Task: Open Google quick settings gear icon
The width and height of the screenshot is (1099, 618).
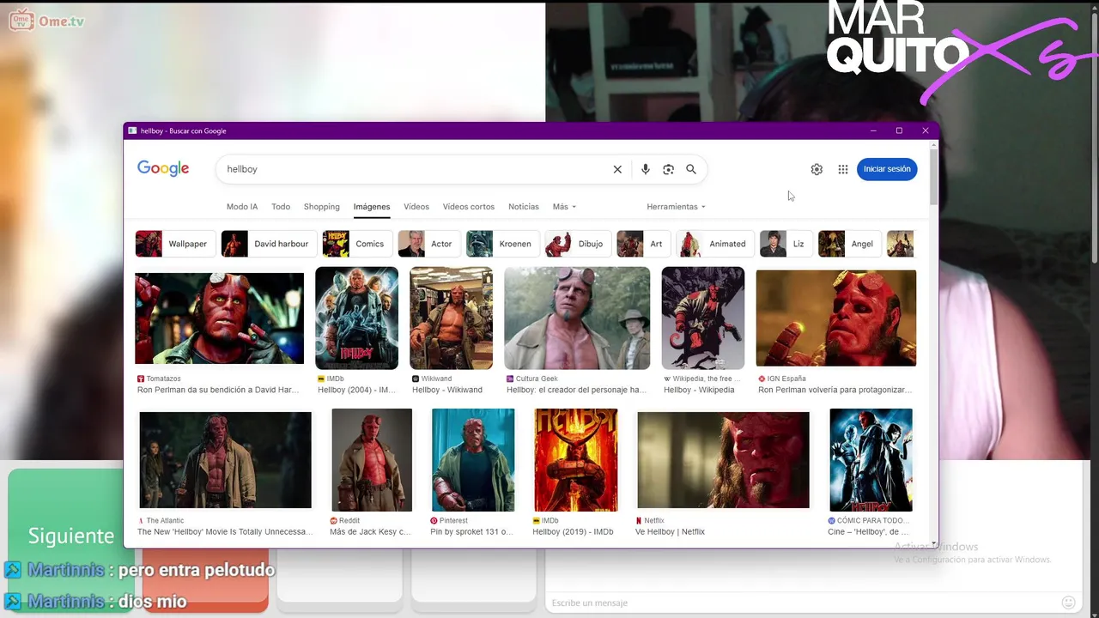Action: [x=817, y=169]
